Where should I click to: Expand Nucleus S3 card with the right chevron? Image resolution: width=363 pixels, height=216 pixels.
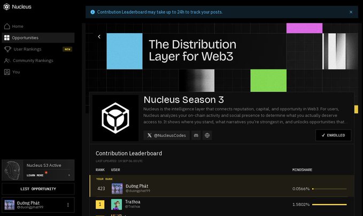(69, 175)
